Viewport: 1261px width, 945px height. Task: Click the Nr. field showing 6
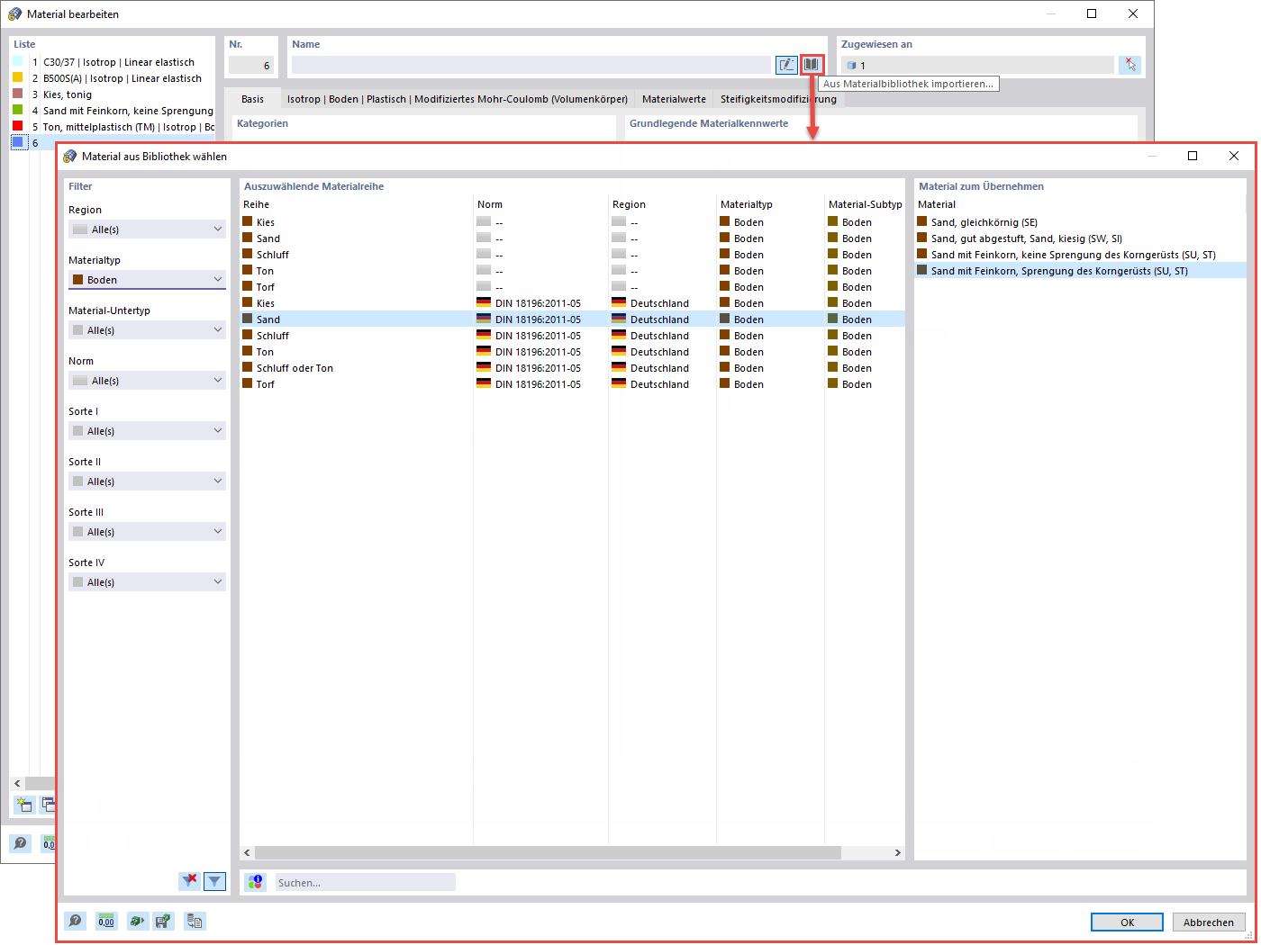coord(251,65)
